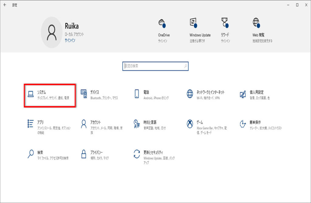Open the デバイス (Devices) icon
Image resolution: width=311 pixels, height=203 pixels.
[84, 94]
